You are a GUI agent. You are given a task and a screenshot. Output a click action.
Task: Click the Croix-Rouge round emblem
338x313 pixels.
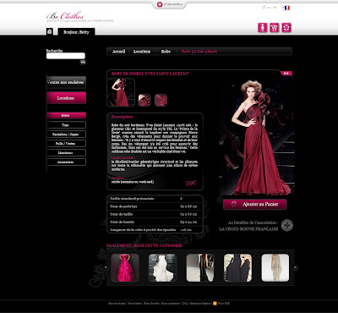[x=287, y=225]
